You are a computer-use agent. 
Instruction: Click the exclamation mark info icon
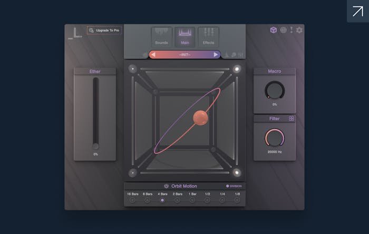pos(291,30)
